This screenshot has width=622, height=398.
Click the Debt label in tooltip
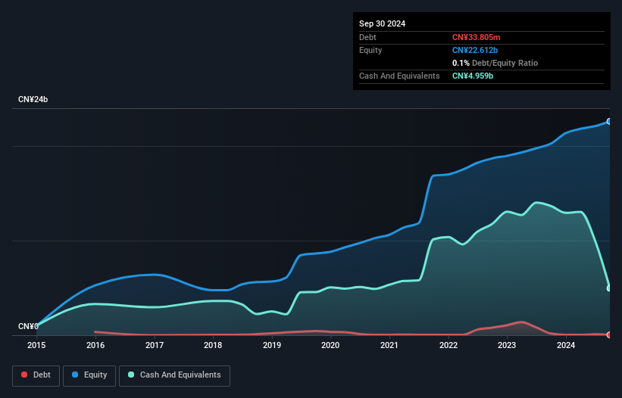[367, 37]
